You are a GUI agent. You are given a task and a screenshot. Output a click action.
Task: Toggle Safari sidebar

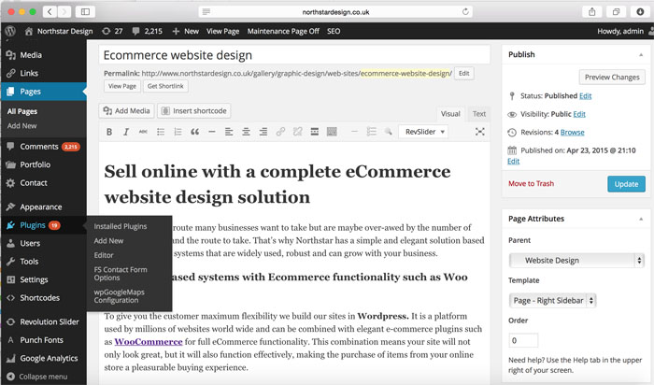pos(85,11)
